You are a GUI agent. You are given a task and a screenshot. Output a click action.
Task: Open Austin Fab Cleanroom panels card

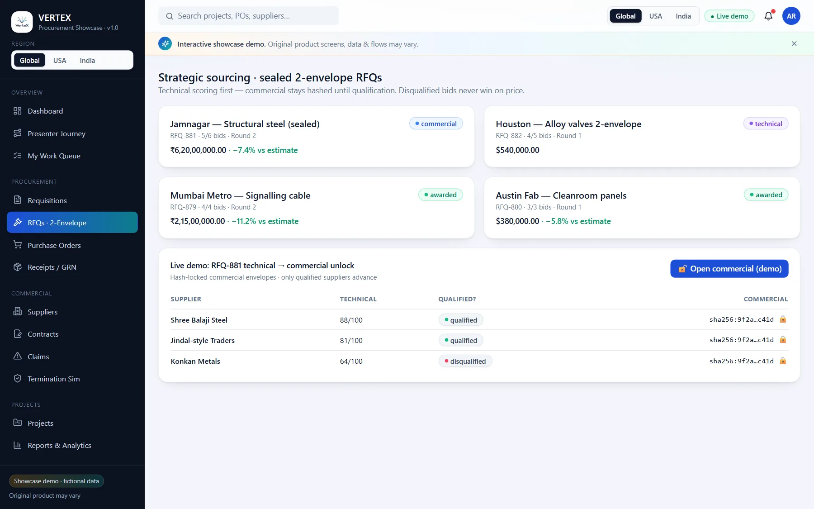[642, 208]
